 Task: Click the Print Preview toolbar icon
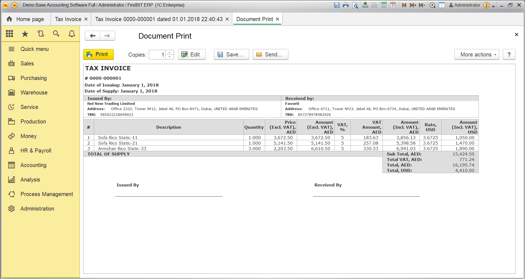pyautogui.click(x=355, y=5)
